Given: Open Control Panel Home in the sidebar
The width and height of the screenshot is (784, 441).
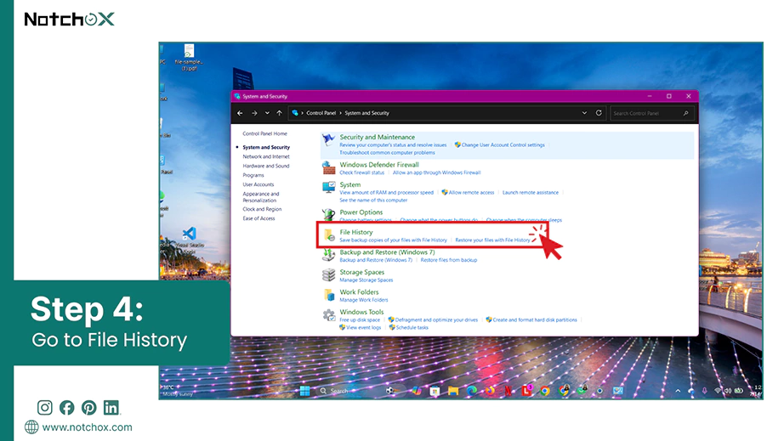Looking at the screenshot, I should click(x=265, y=134).
